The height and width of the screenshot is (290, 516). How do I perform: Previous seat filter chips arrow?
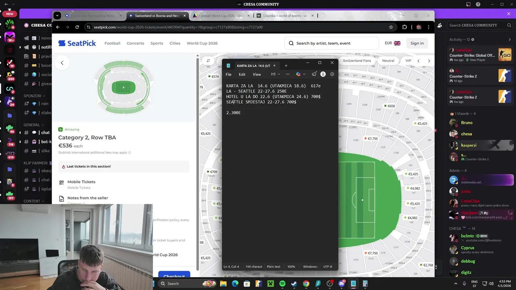(418, 61)
